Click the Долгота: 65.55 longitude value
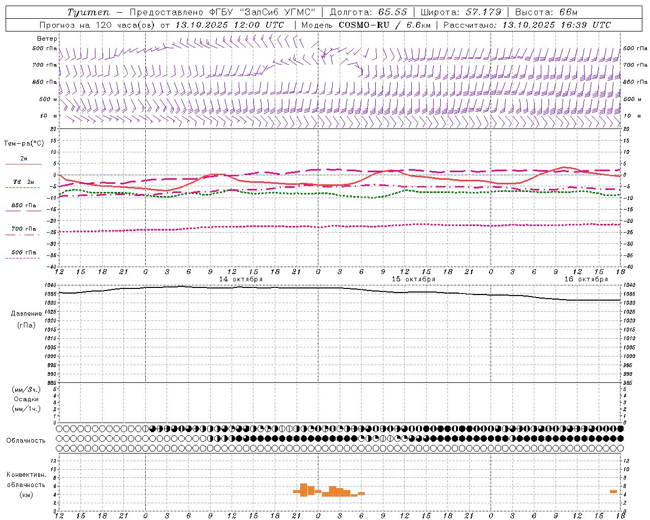 [x=369, y=12]
